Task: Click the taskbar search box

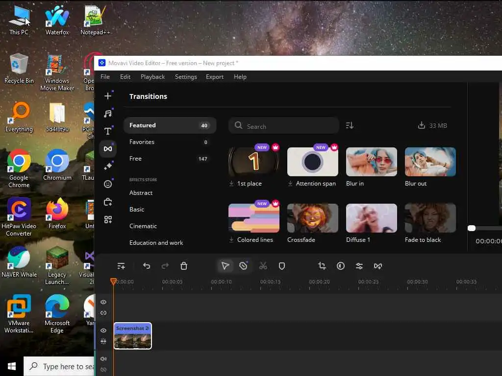Action: pyautogui.click(x=59, y=366)
